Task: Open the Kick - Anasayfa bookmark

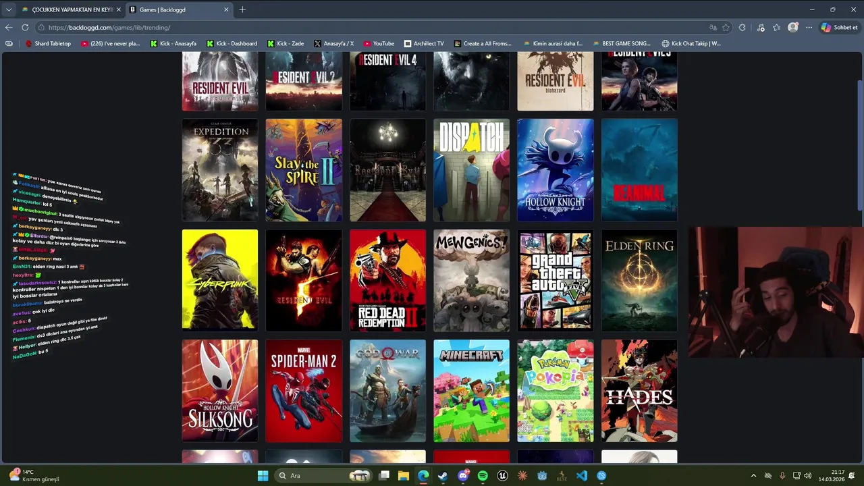Action: pyautogui.click(x=173, y=43)
